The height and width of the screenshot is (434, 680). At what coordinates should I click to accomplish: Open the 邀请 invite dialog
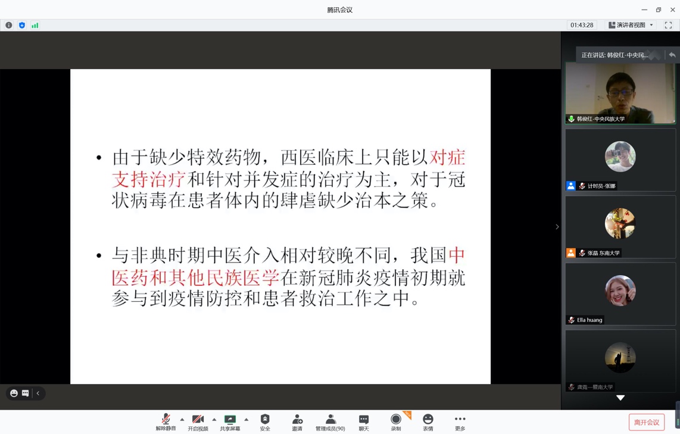pos(297,422)
